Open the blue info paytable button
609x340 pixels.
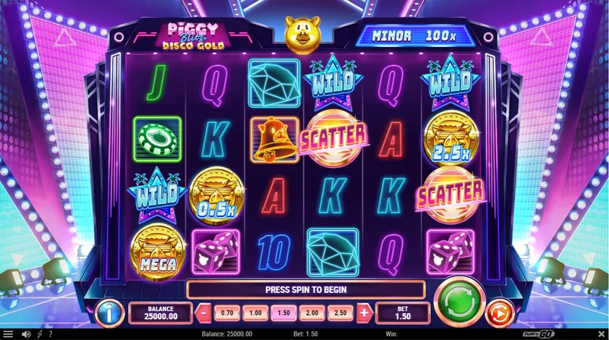tap(109, 313)
